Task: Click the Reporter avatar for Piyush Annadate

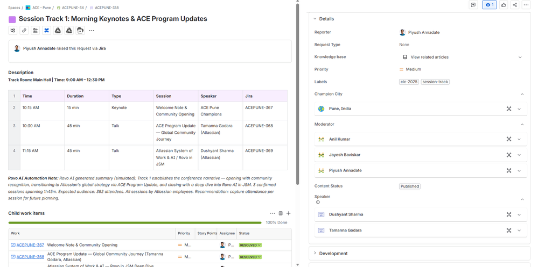Action: tap(402, 33)
